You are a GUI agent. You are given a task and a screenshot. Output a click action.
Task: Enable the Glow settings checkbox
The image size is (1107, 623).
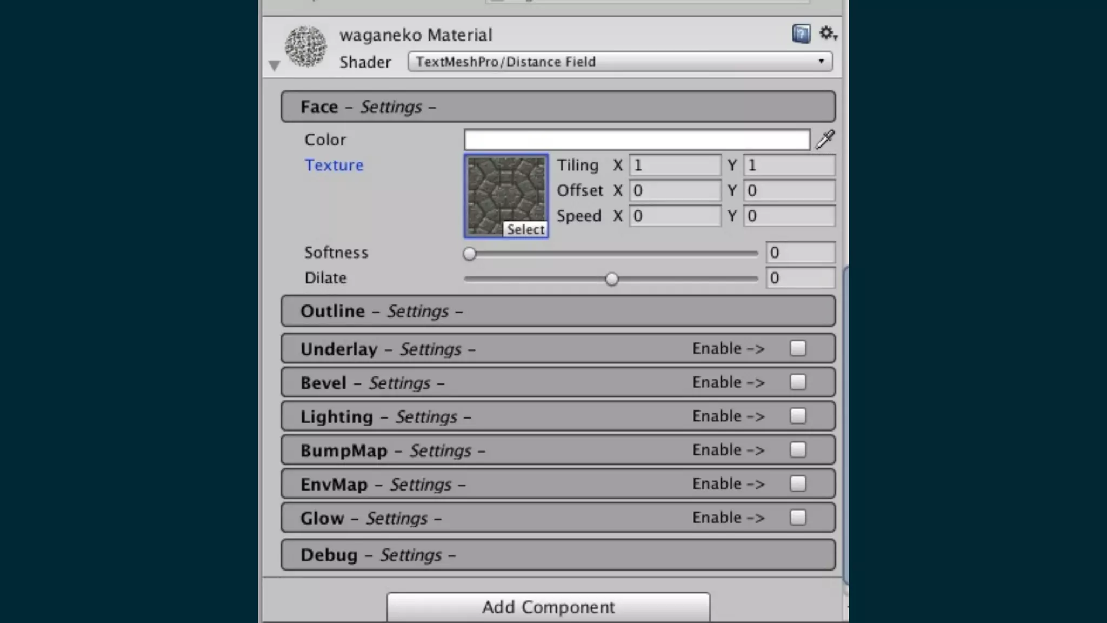pyautogui.click(x=797, y=518)
